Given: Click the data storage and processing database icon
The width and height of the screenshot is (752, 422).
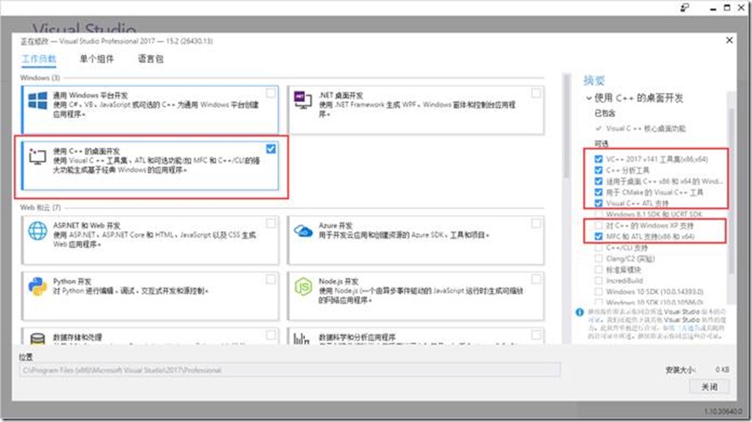Looking at the screenshot, I should (38, 338).
